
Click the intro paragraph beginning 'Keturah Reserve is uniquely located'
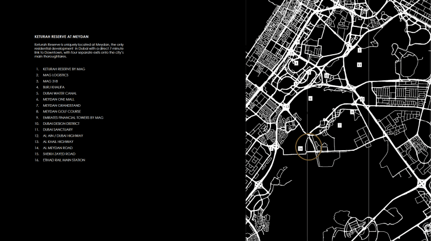(x=79, y=50)
